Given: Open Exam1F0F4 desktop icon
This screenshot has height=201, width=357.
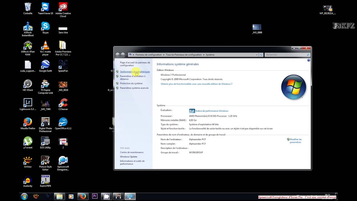Looking at the screenshot, I should pyautogui.click(x=45, y=181).
